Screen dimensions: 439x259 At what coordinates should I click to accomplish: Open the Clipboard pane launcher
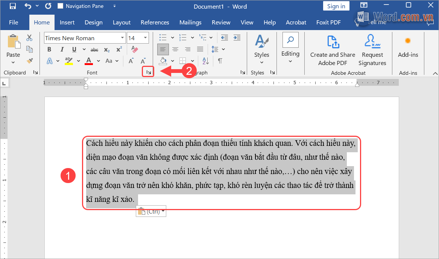(36, 73)
